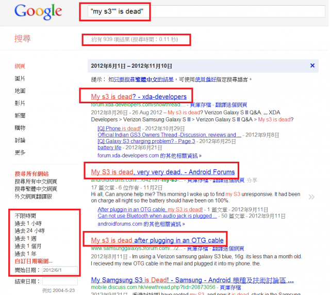Open Galaxy S3 charging problem Page 3 link
Viewport: 330px width, 295px height.
(x=146, y=141)
